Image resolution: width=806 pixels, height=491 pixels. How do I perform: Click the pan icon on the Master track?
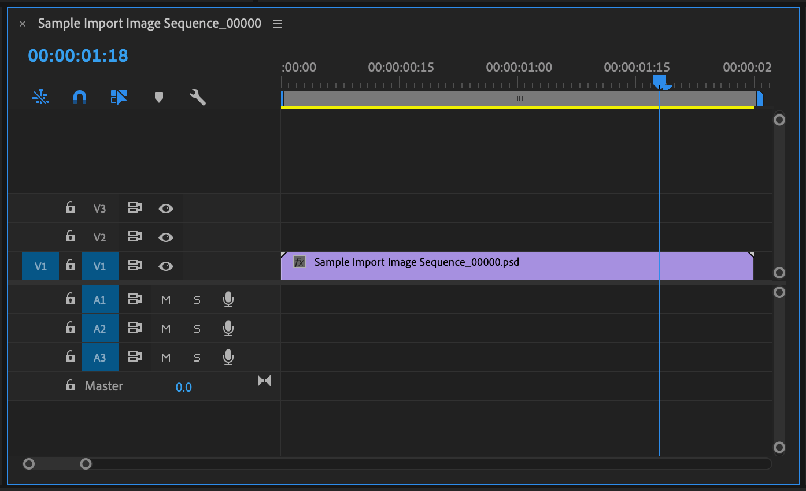[x=264, y=380]
